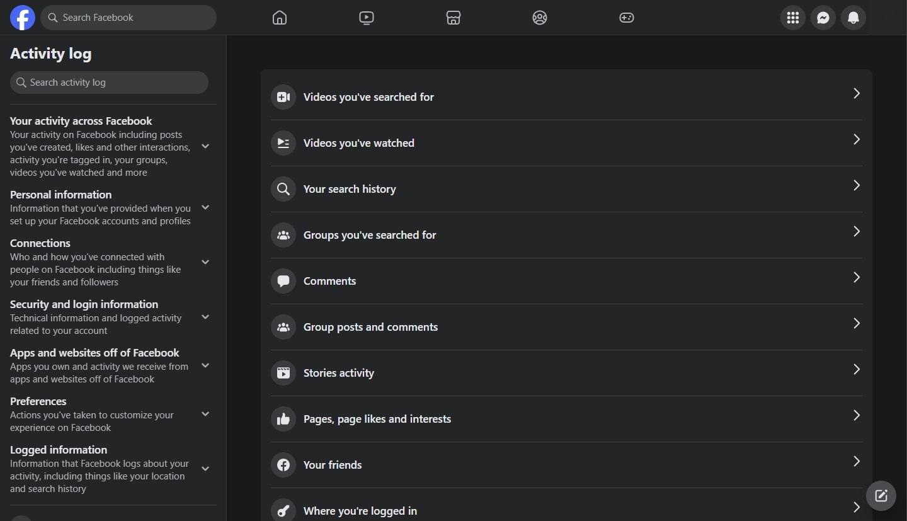Expand the Connections section chevron
The image size is (907, 521).
(205, 262)
